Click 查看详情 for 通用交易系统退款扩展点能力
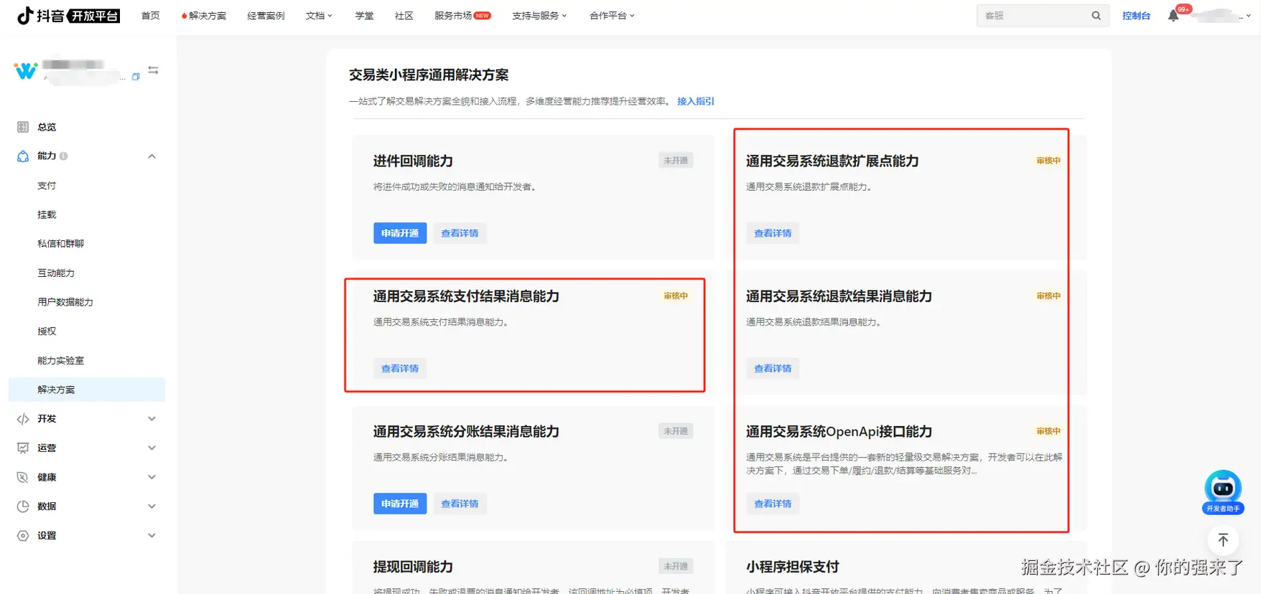This screenshot has width=1261, height=594. pos(773,233)
